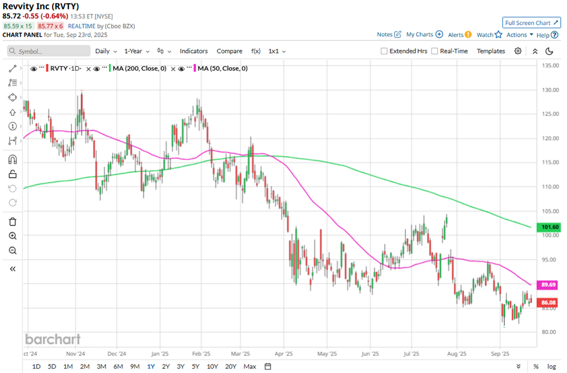Select the 3M time range
The image size is (567, 373).
pyautogui.click(x=101, y=366)
